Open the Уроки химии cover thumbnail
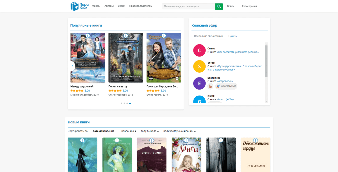 coord(152,155)
